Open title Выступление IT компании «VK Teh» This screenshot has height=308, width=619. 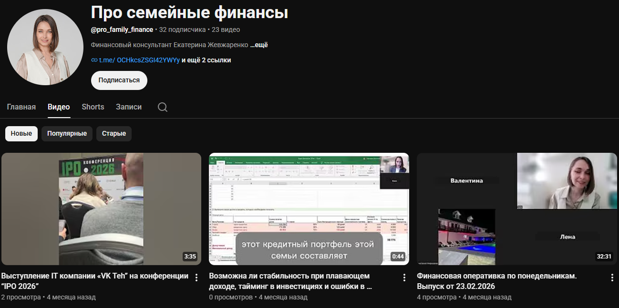tap(94, 281)
